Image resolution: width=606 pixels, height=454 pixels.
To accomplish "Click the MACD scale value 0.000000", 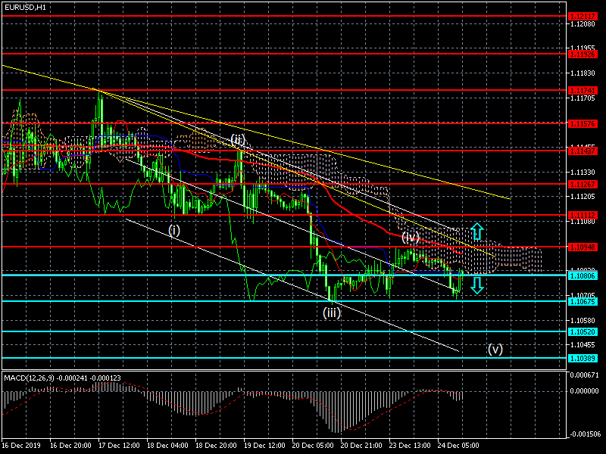I will [584, 391].
